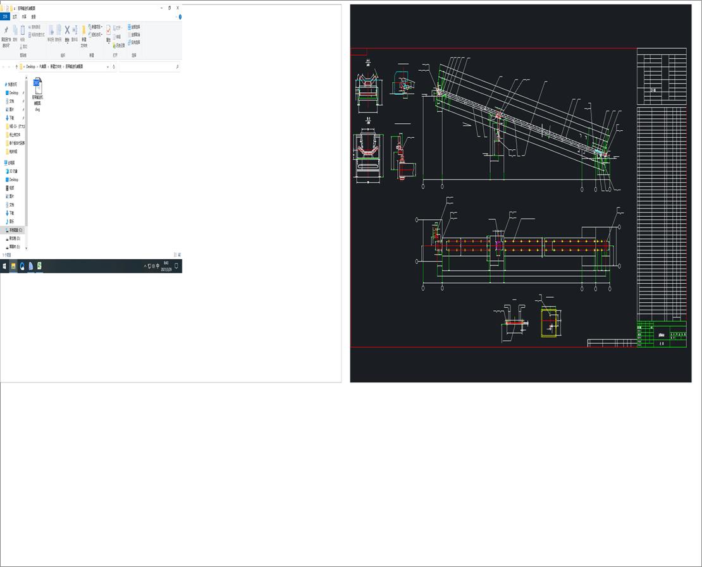Click Invert selection in ribbon
Image resolution: width=702 pixels, height=567 pixels.
click(134, 42)
